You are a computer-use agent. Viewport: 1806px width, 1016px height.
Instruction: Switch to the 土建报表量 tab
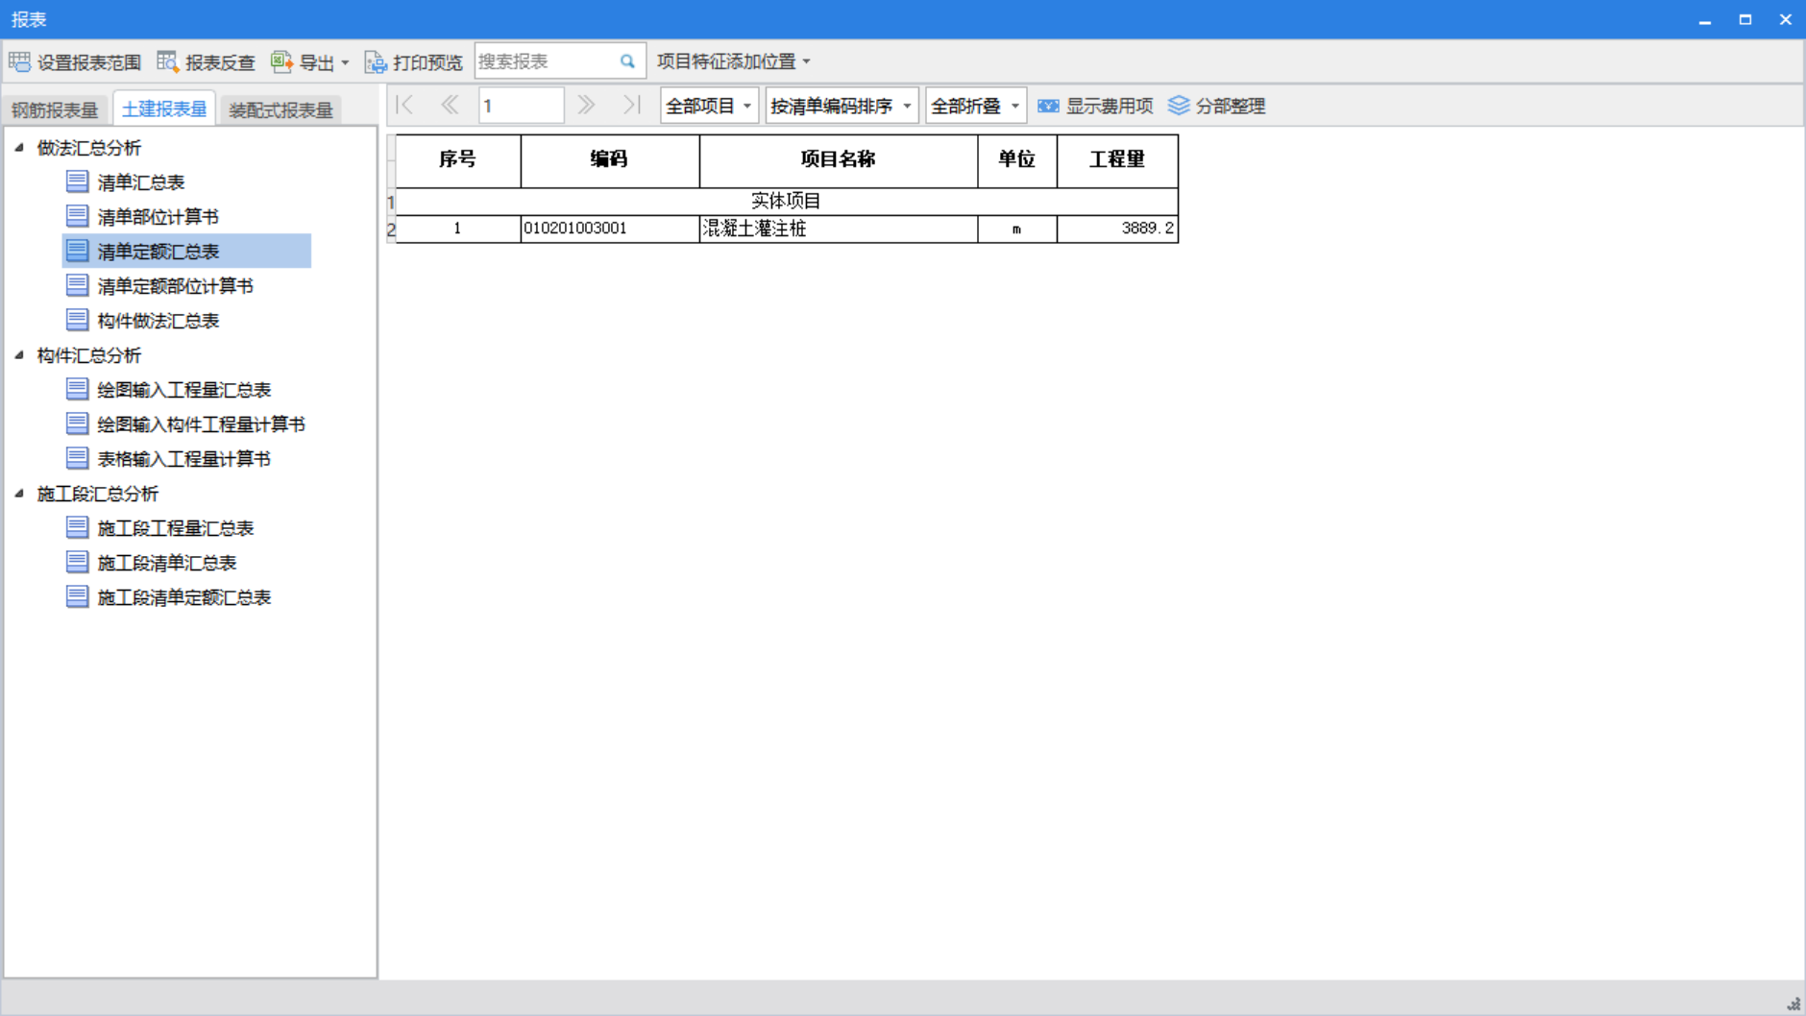pos(164,109)
